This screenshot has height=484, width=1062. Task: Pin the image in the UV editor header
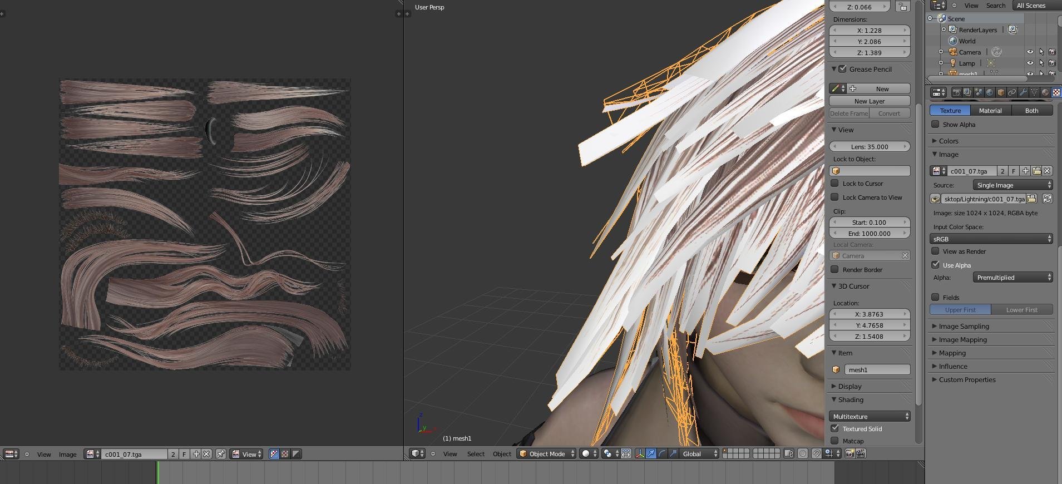tap(221, 454)
